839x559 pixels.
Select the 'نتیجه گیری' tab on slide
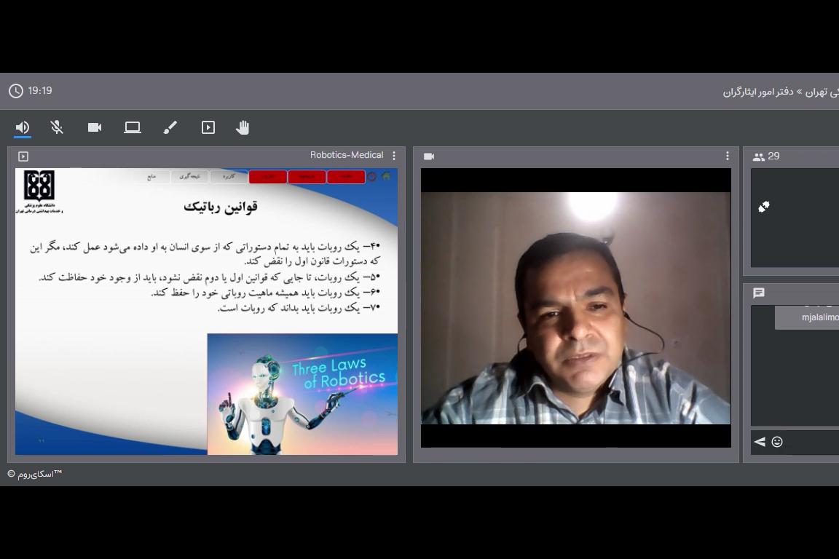coord(190,177)
